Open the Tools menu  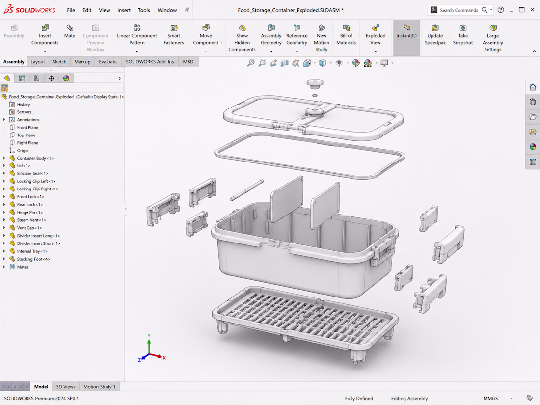pyautogui.click(x=144, y=10)
